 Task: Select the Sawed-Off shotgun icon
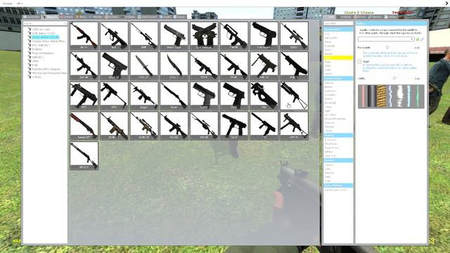(84, 126)
